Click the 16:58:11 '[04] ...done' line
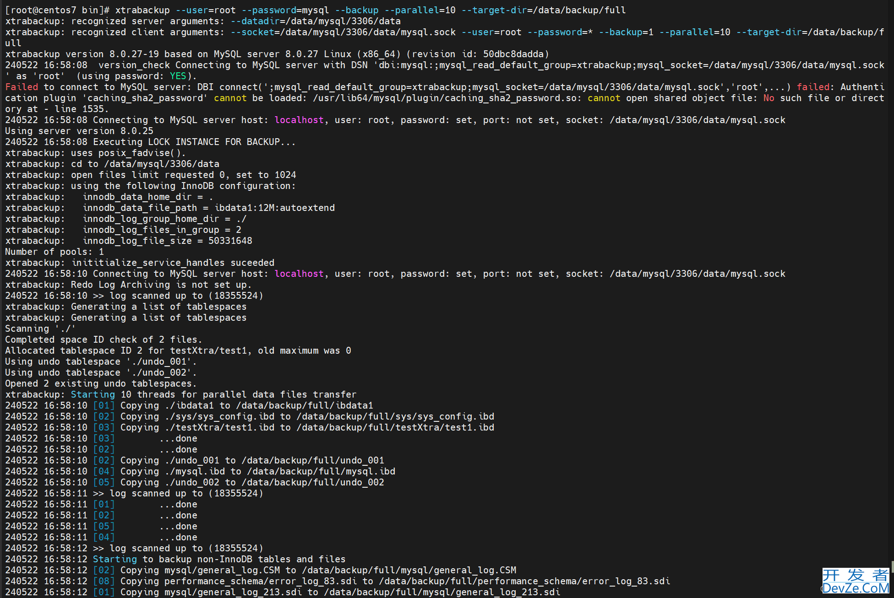The width and height of the screenshot is (894, 598). click(101, 537)
